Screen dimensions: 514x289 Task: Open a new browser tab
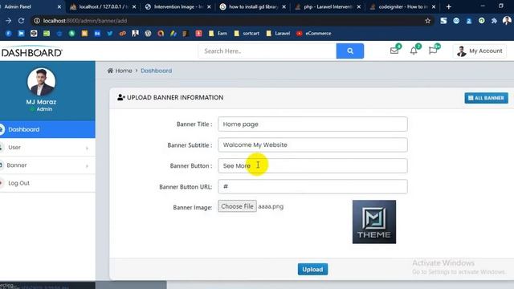coord(448,7)
